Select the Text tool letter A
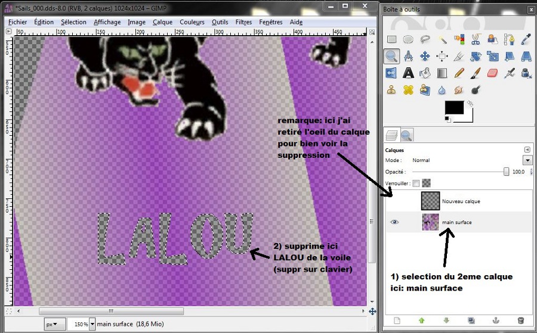537x333 pixels. [408, 73]
